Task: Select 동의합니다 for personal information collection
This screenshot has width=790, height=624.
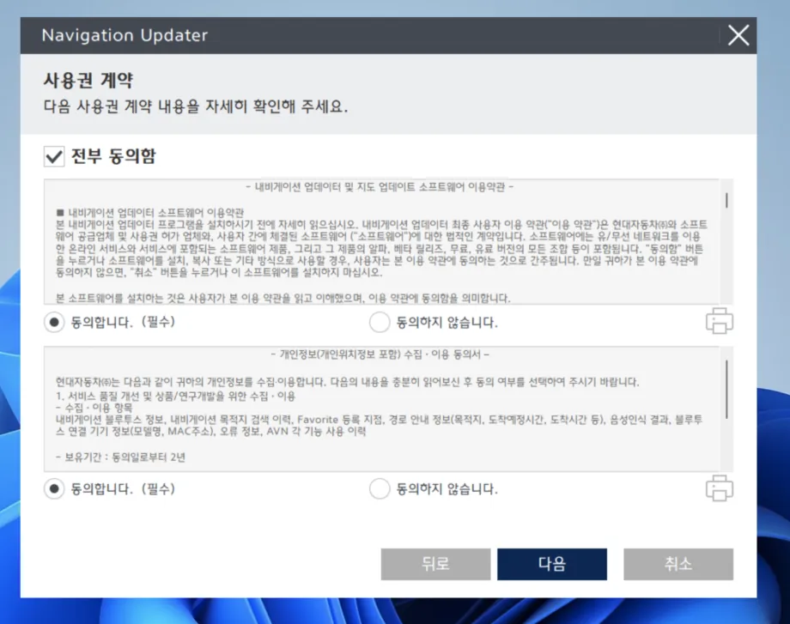Action: tap(54, 488)
